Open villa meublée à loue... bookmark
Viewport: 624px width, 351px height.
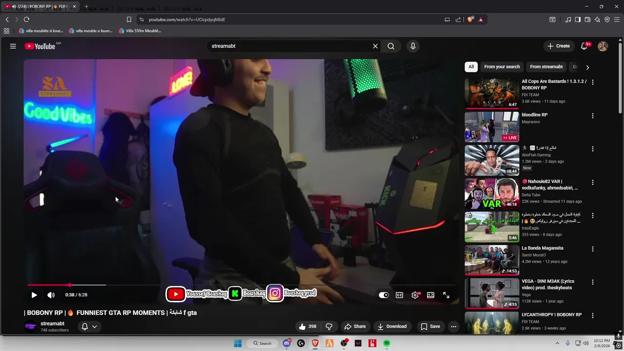[x=41, y=31]
